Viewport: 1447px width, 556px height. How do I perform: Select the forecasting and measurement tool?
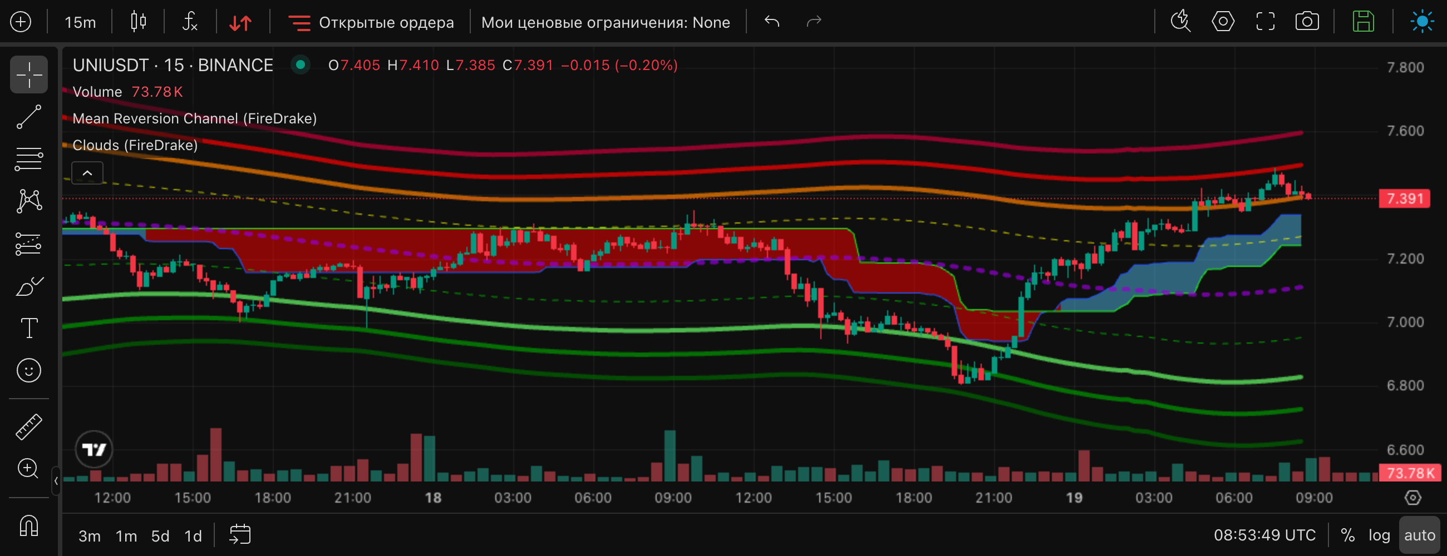click(28, 244)
